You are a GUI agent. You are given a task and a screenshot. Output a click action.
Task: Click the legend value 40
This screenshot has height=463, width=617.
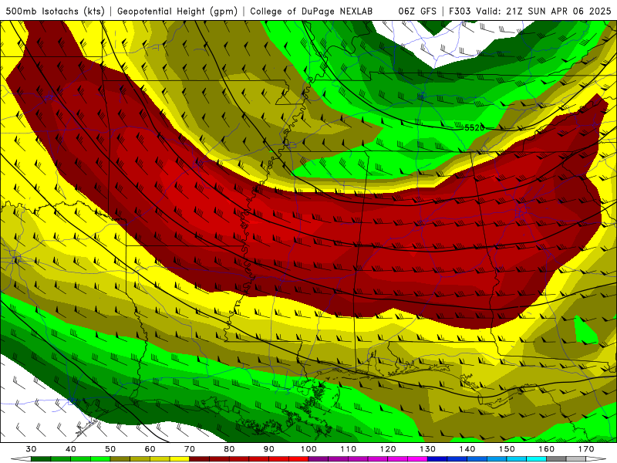coord(71,449)
